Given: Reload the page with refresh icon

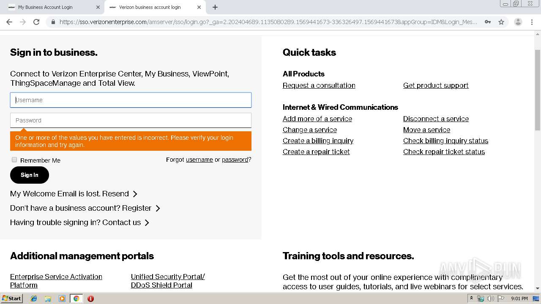Looking at the screenshot, I should [36, 22].
